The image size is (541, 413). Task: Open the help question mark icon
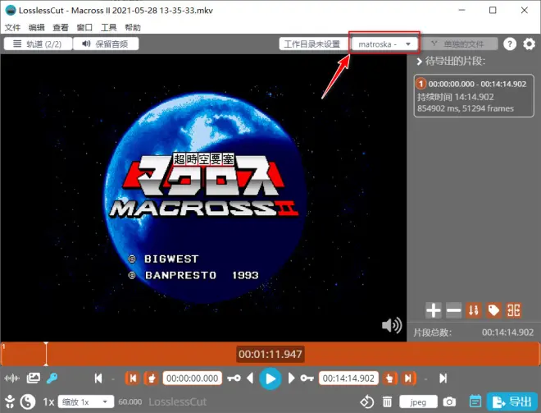click(x=510, y=44)
